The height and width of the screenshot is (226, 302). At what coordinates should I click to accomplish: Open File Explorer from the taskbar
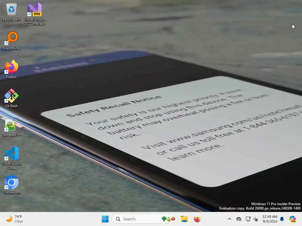[184, 219]
